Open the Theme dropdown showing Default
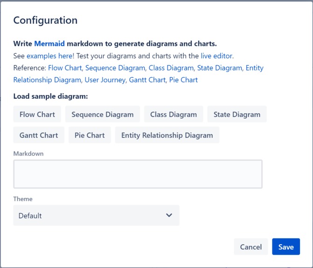This screenshot has width=313, height=268. click(x=96, y=215)
